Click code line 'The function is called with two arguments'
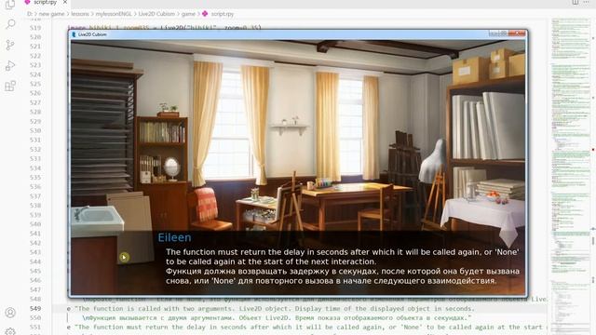This screenshot has height=335, width=596. point(271,309)
